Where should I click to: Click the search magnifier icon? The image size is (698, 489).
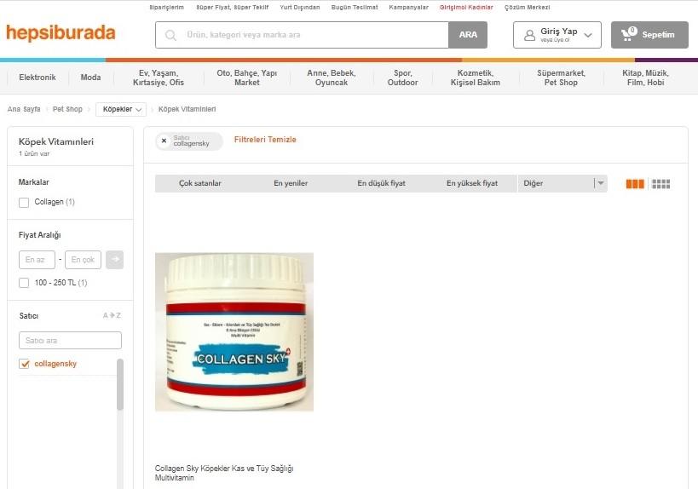click(170, 35)
